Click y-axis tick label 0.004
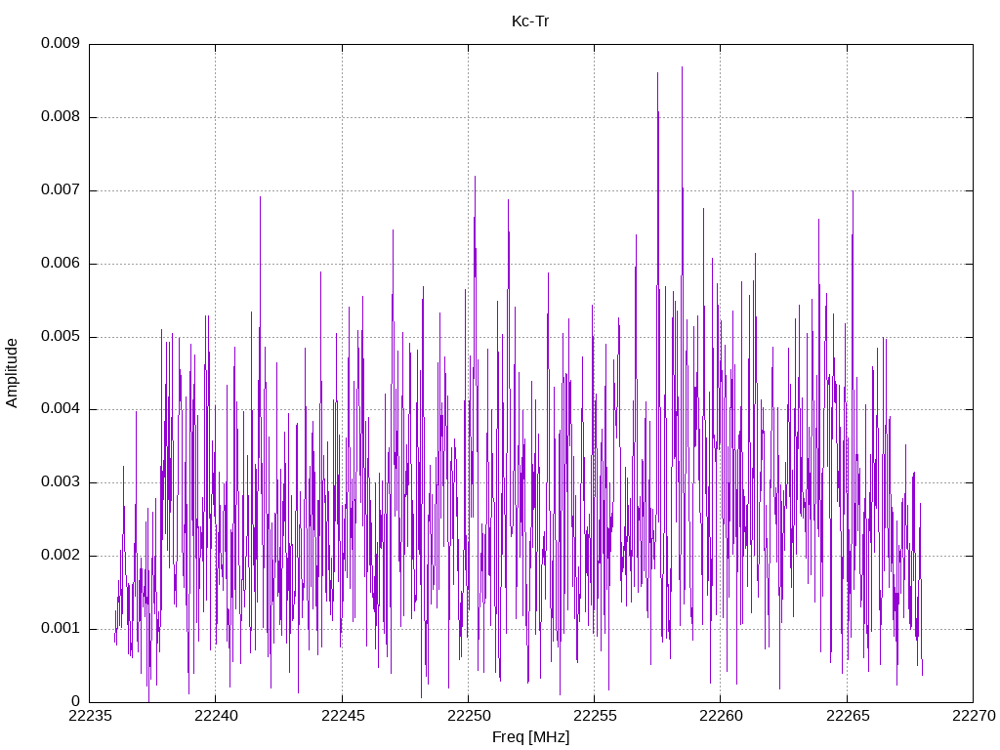This screenshot has height=750, width=1000. [x=61, y=408]
